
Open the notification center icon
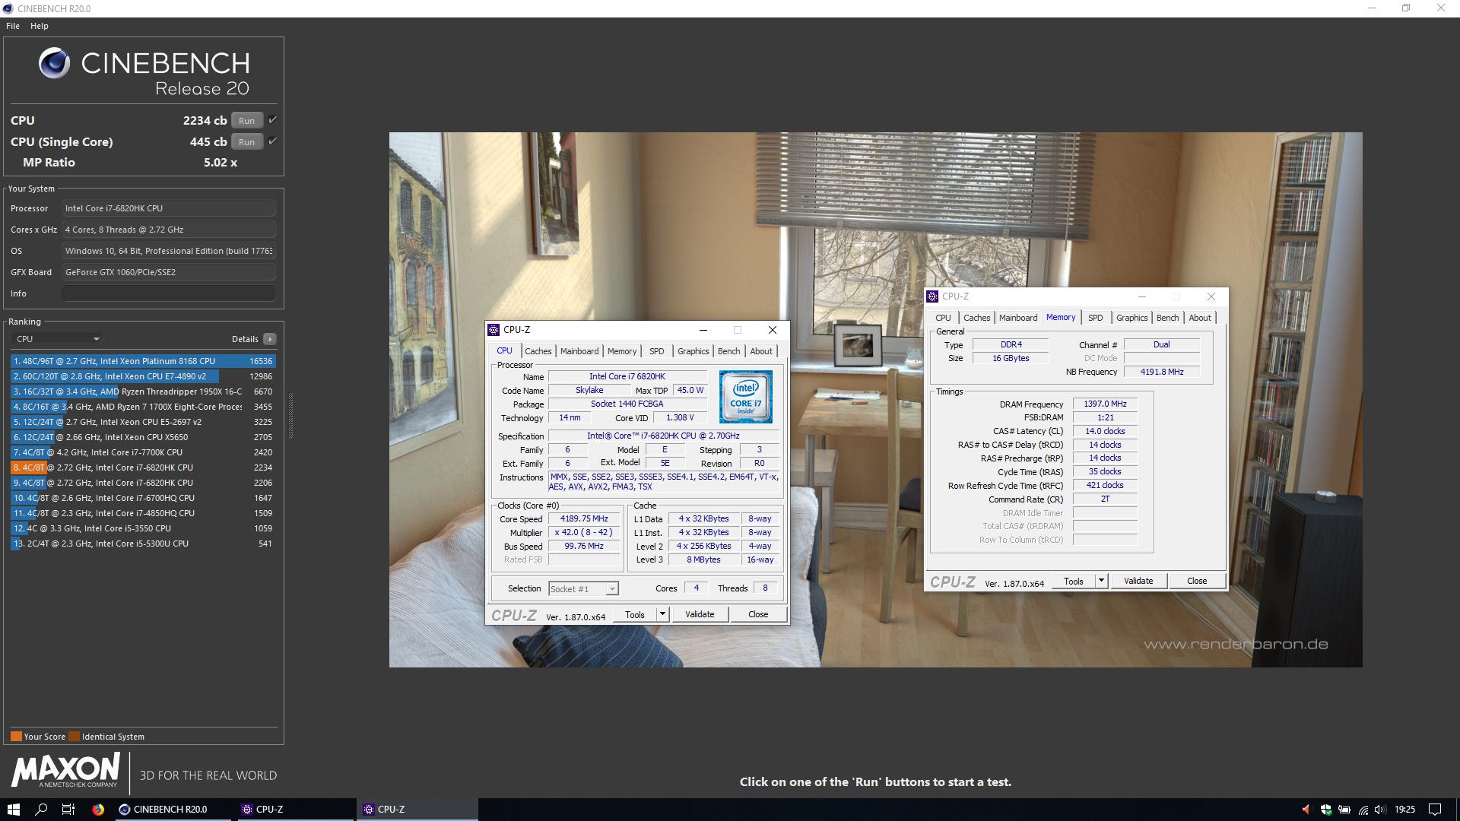(x=1435, y=810)
